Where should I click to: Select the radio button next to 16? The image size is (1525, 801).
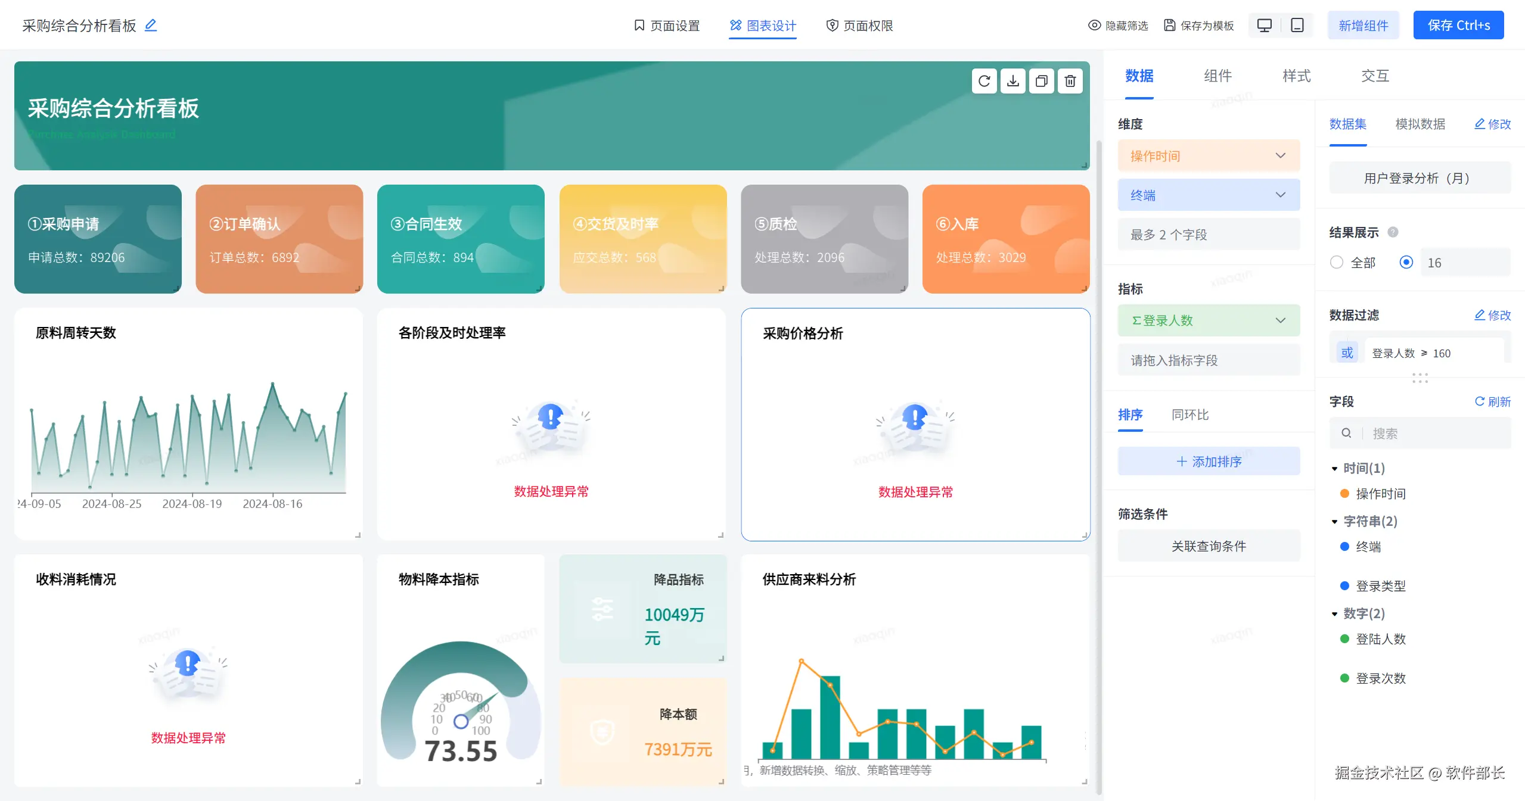tap(1406, 263)
